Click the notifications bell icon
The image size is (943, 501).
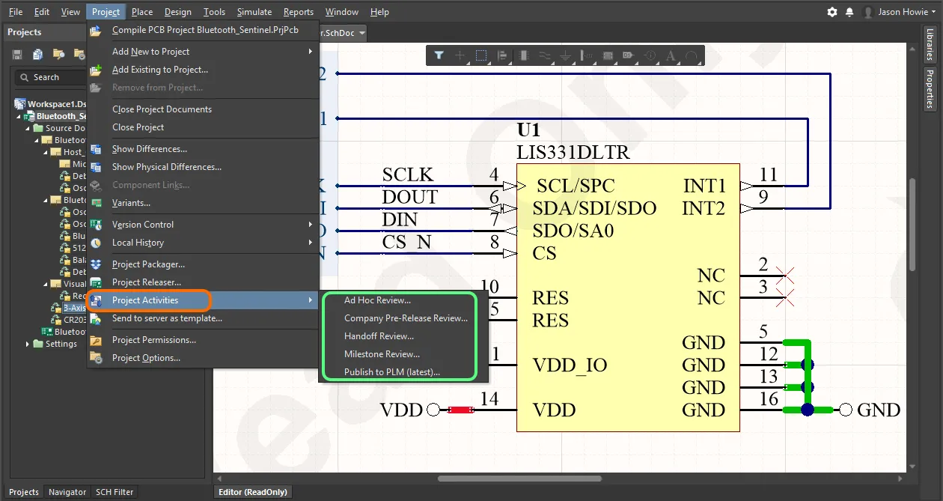pos(849,12)
